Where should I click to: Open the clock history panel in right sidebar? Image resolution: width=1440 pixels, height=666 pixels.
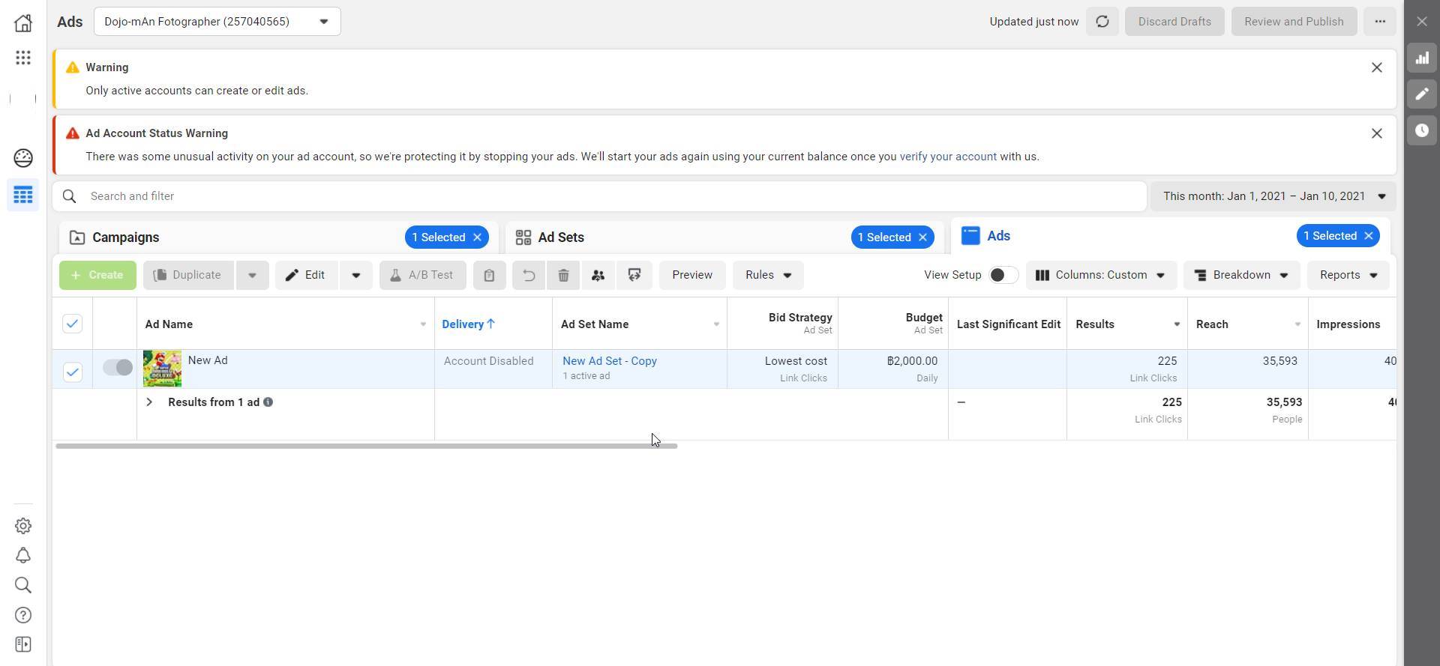click(x=1421, y=130)
